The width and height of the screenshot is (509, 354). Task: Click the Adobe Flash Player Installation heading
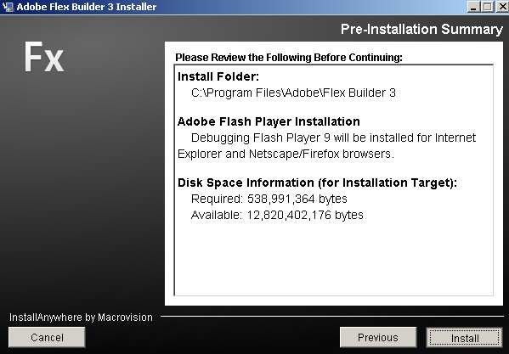pos(269,121)
